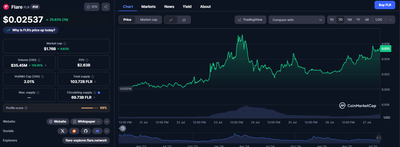Switch to line chart view

(171, 20)
